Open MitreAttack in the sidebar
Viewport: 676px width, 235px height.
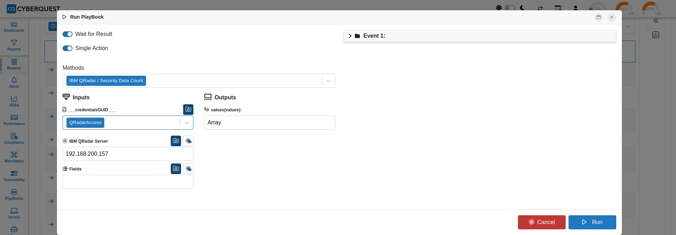coord(14,157)
